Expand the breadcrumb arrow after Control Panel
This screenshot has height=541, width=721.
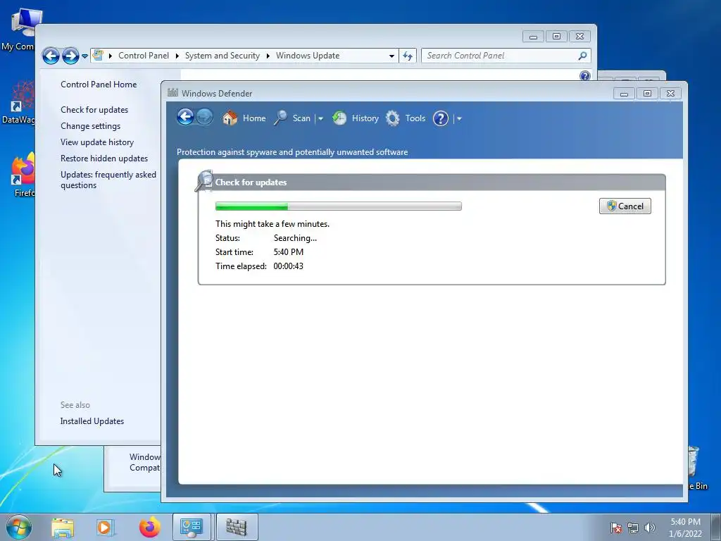pyautogui.click(x=177, y=56)
